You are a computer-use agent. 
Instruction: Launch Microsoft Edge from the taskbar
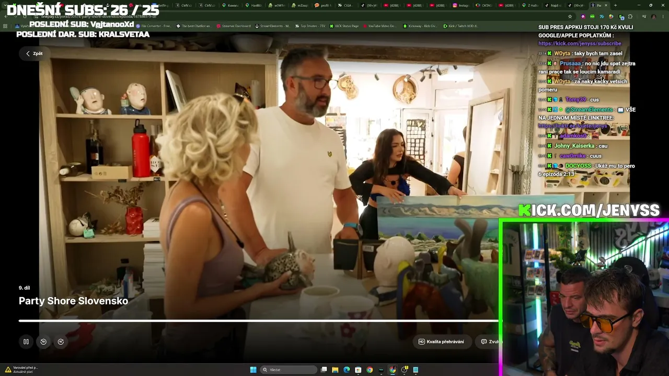click(347, 370)
